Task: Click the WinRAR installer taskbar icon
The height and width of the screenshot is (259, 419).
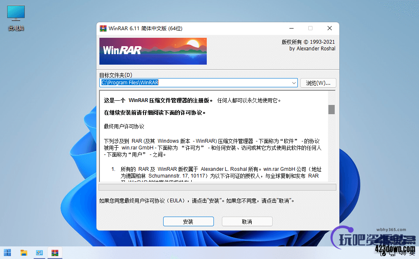Action: (x=55, y=253)
